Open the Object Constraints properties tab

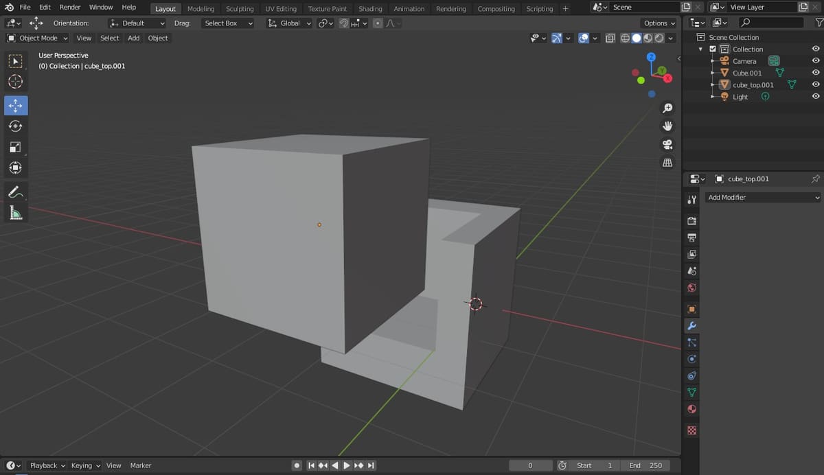[x=691, y=375]
